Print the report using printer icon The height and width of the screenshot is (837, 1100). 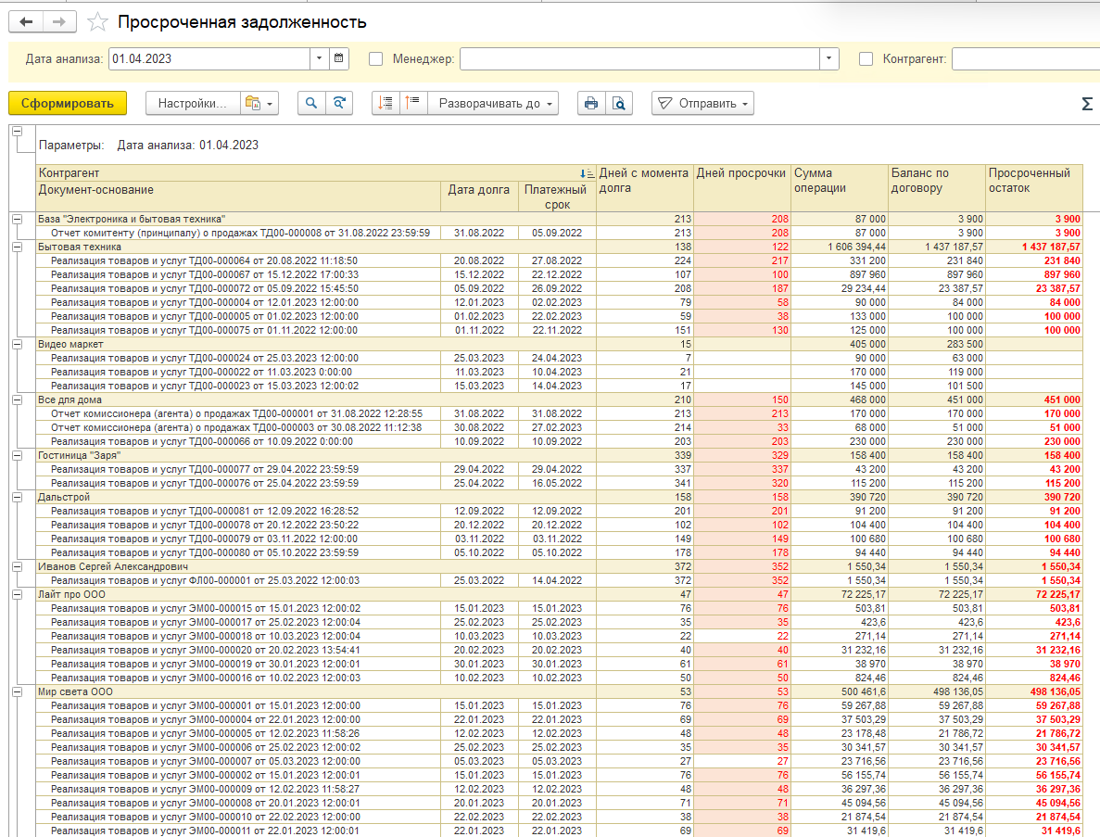tap(591, 103)
